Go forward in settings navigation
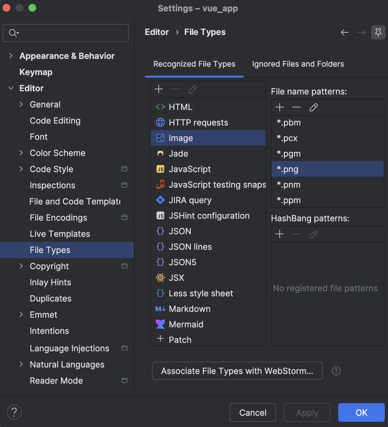This screenshot has width=388, height=427. [x=361, y=32]
